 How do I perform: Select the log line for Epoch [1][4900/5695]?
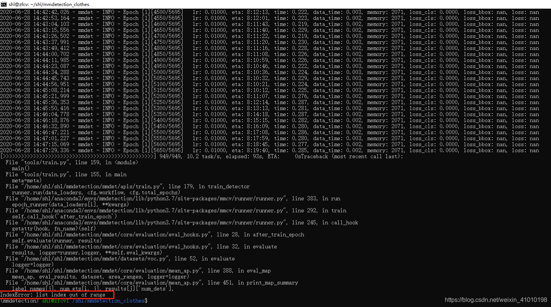tap(269, 60)
